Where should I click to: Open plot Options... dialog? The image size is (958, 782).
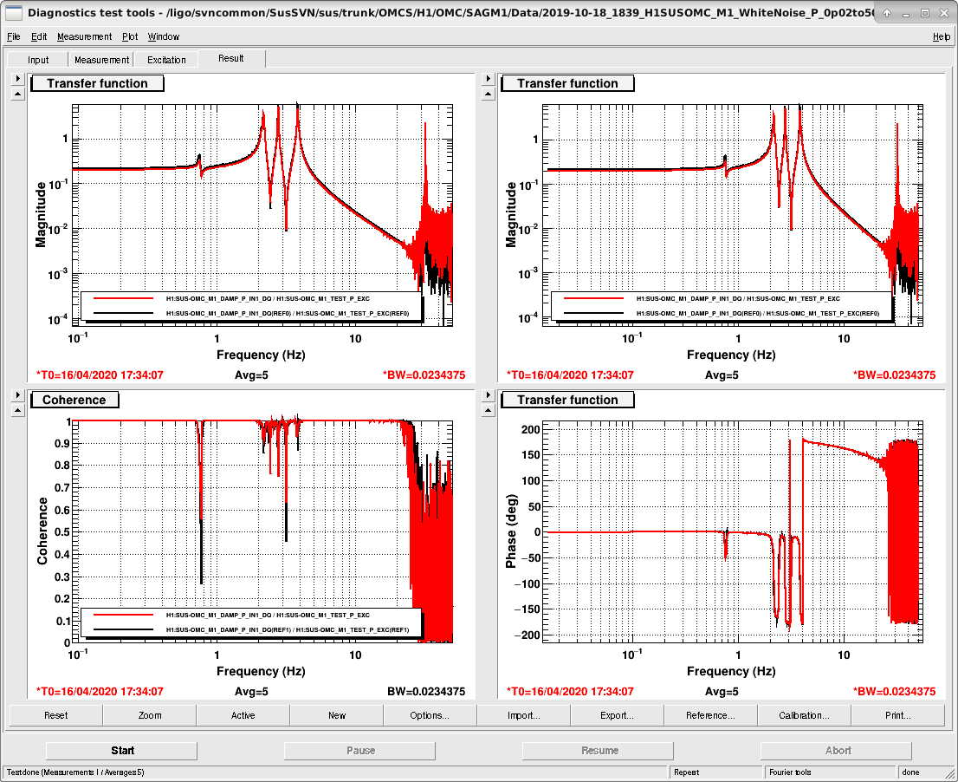[x=430, y=715]
